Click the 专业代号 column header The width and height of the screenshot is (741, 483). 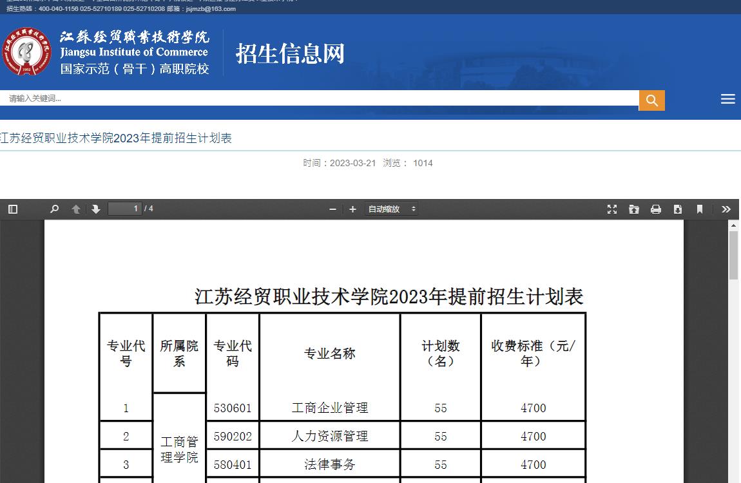(x=126, y=353)
